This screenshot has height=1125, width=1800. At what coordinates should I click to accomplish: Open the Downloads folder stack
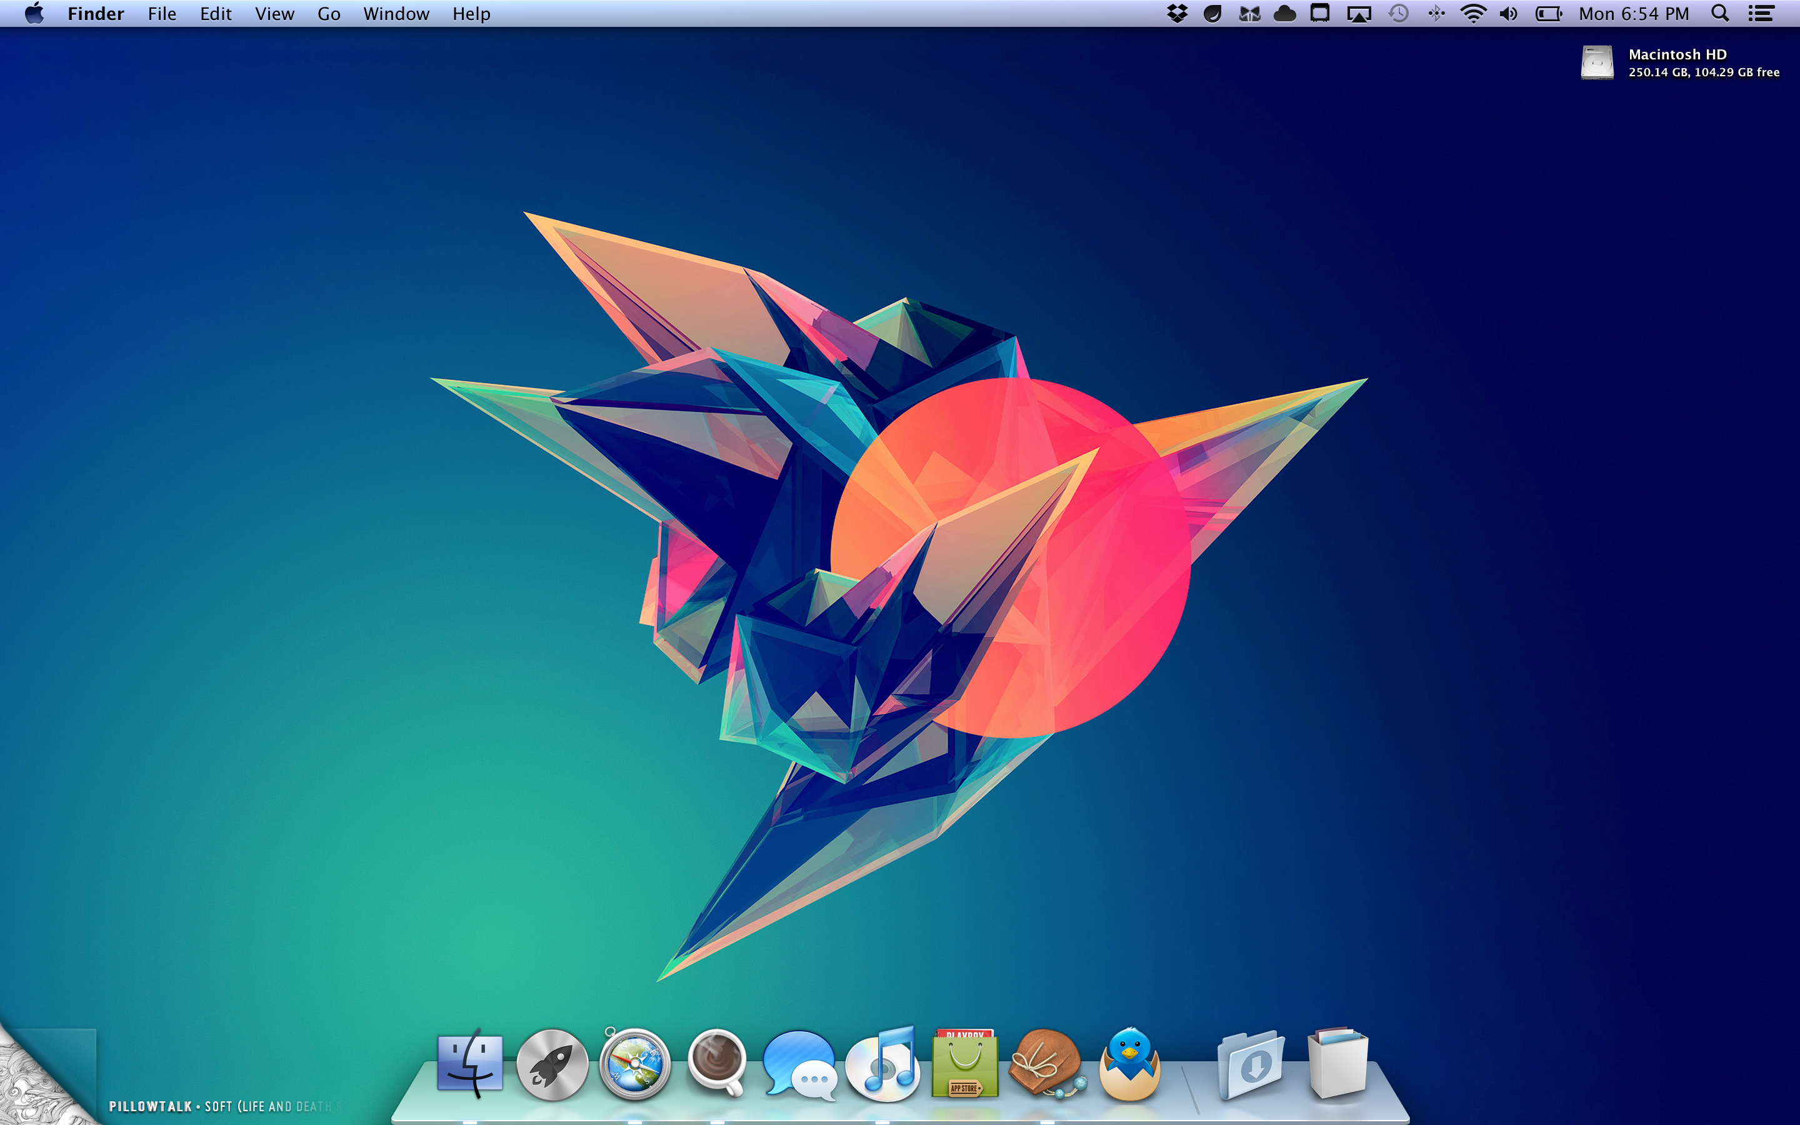tap(1251, 1064)
